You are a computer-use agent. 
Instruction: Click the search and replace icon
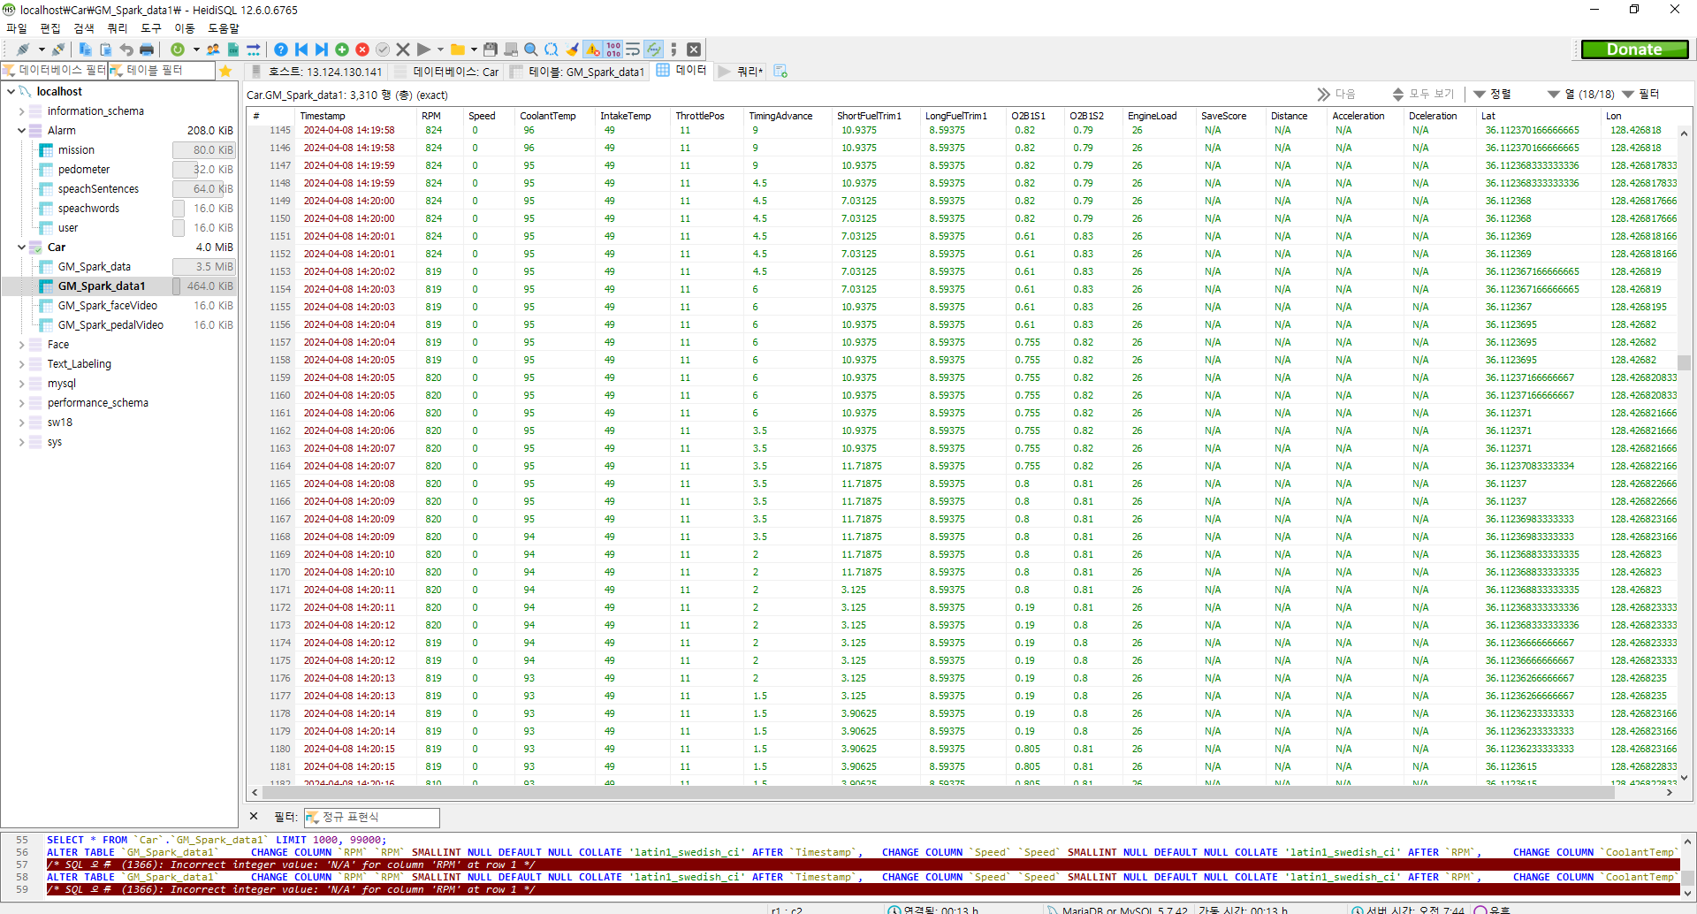tap(552, 50)
